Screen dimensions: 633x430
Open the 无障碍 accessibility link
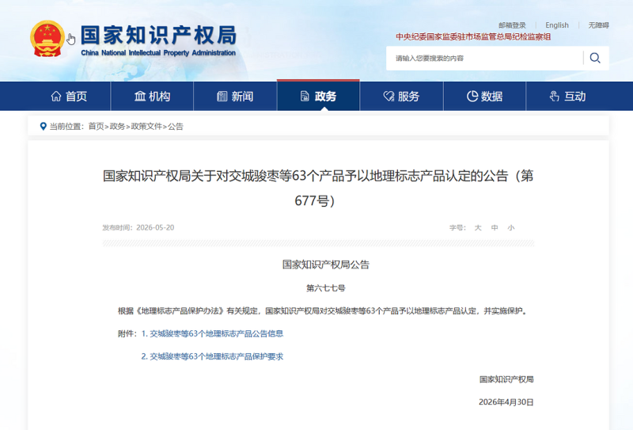click(x=598, y=25)
